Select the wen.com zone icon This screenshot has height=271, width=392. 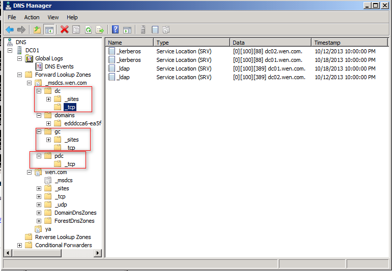coord(38,172)
